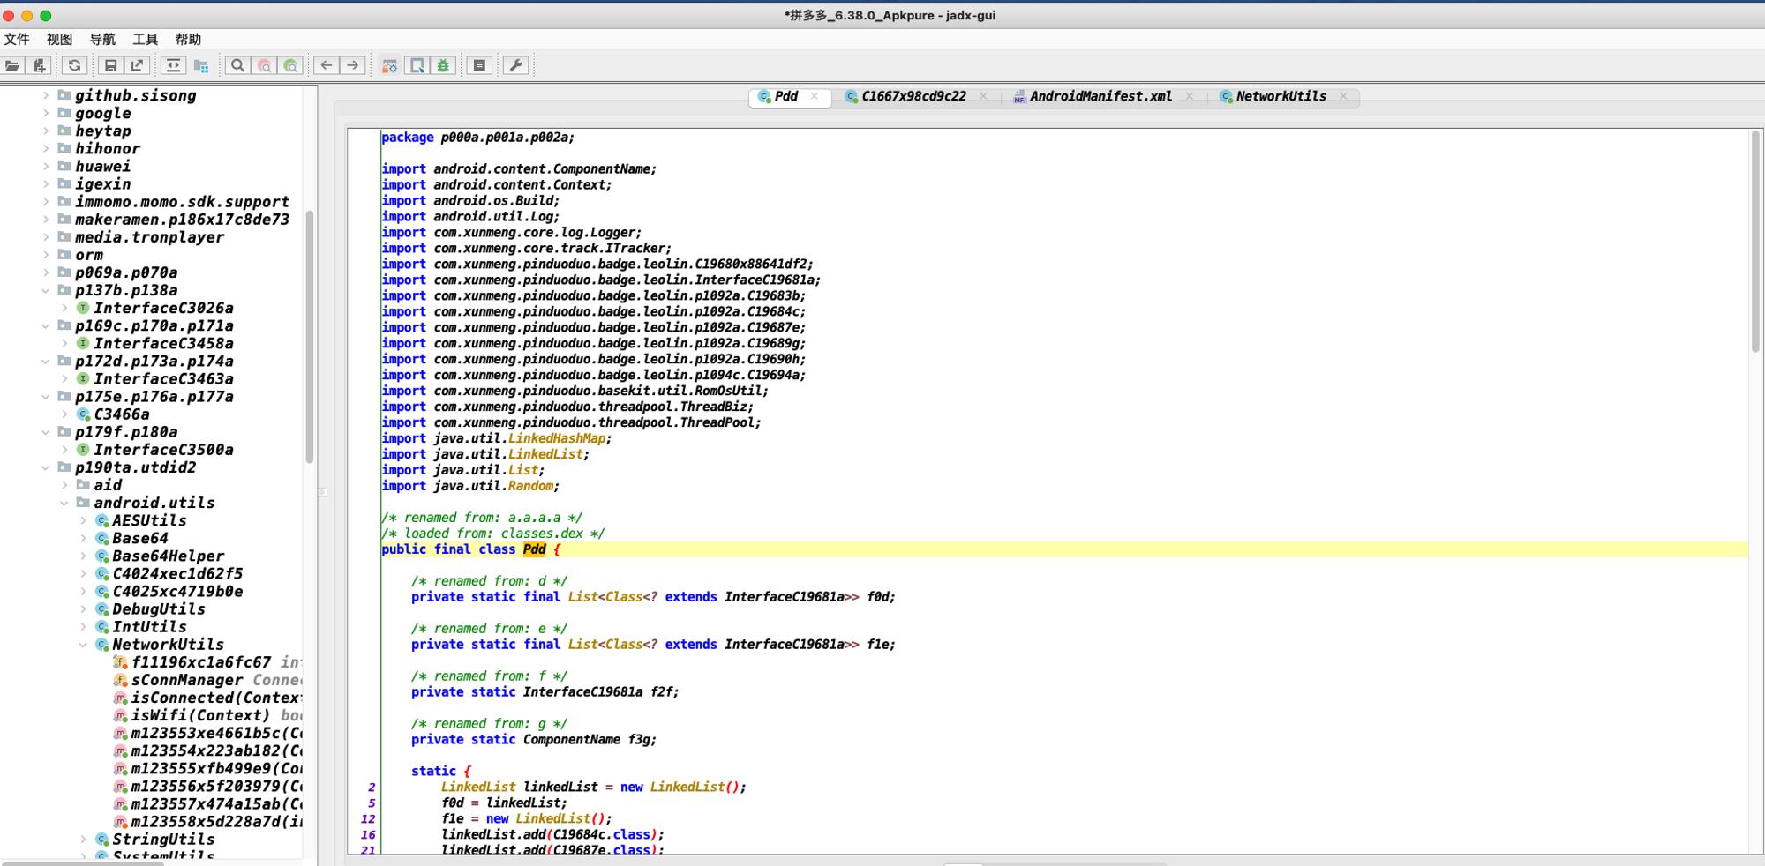
Task: Open file with the folder toolbar icon
Action: [12, 65]
